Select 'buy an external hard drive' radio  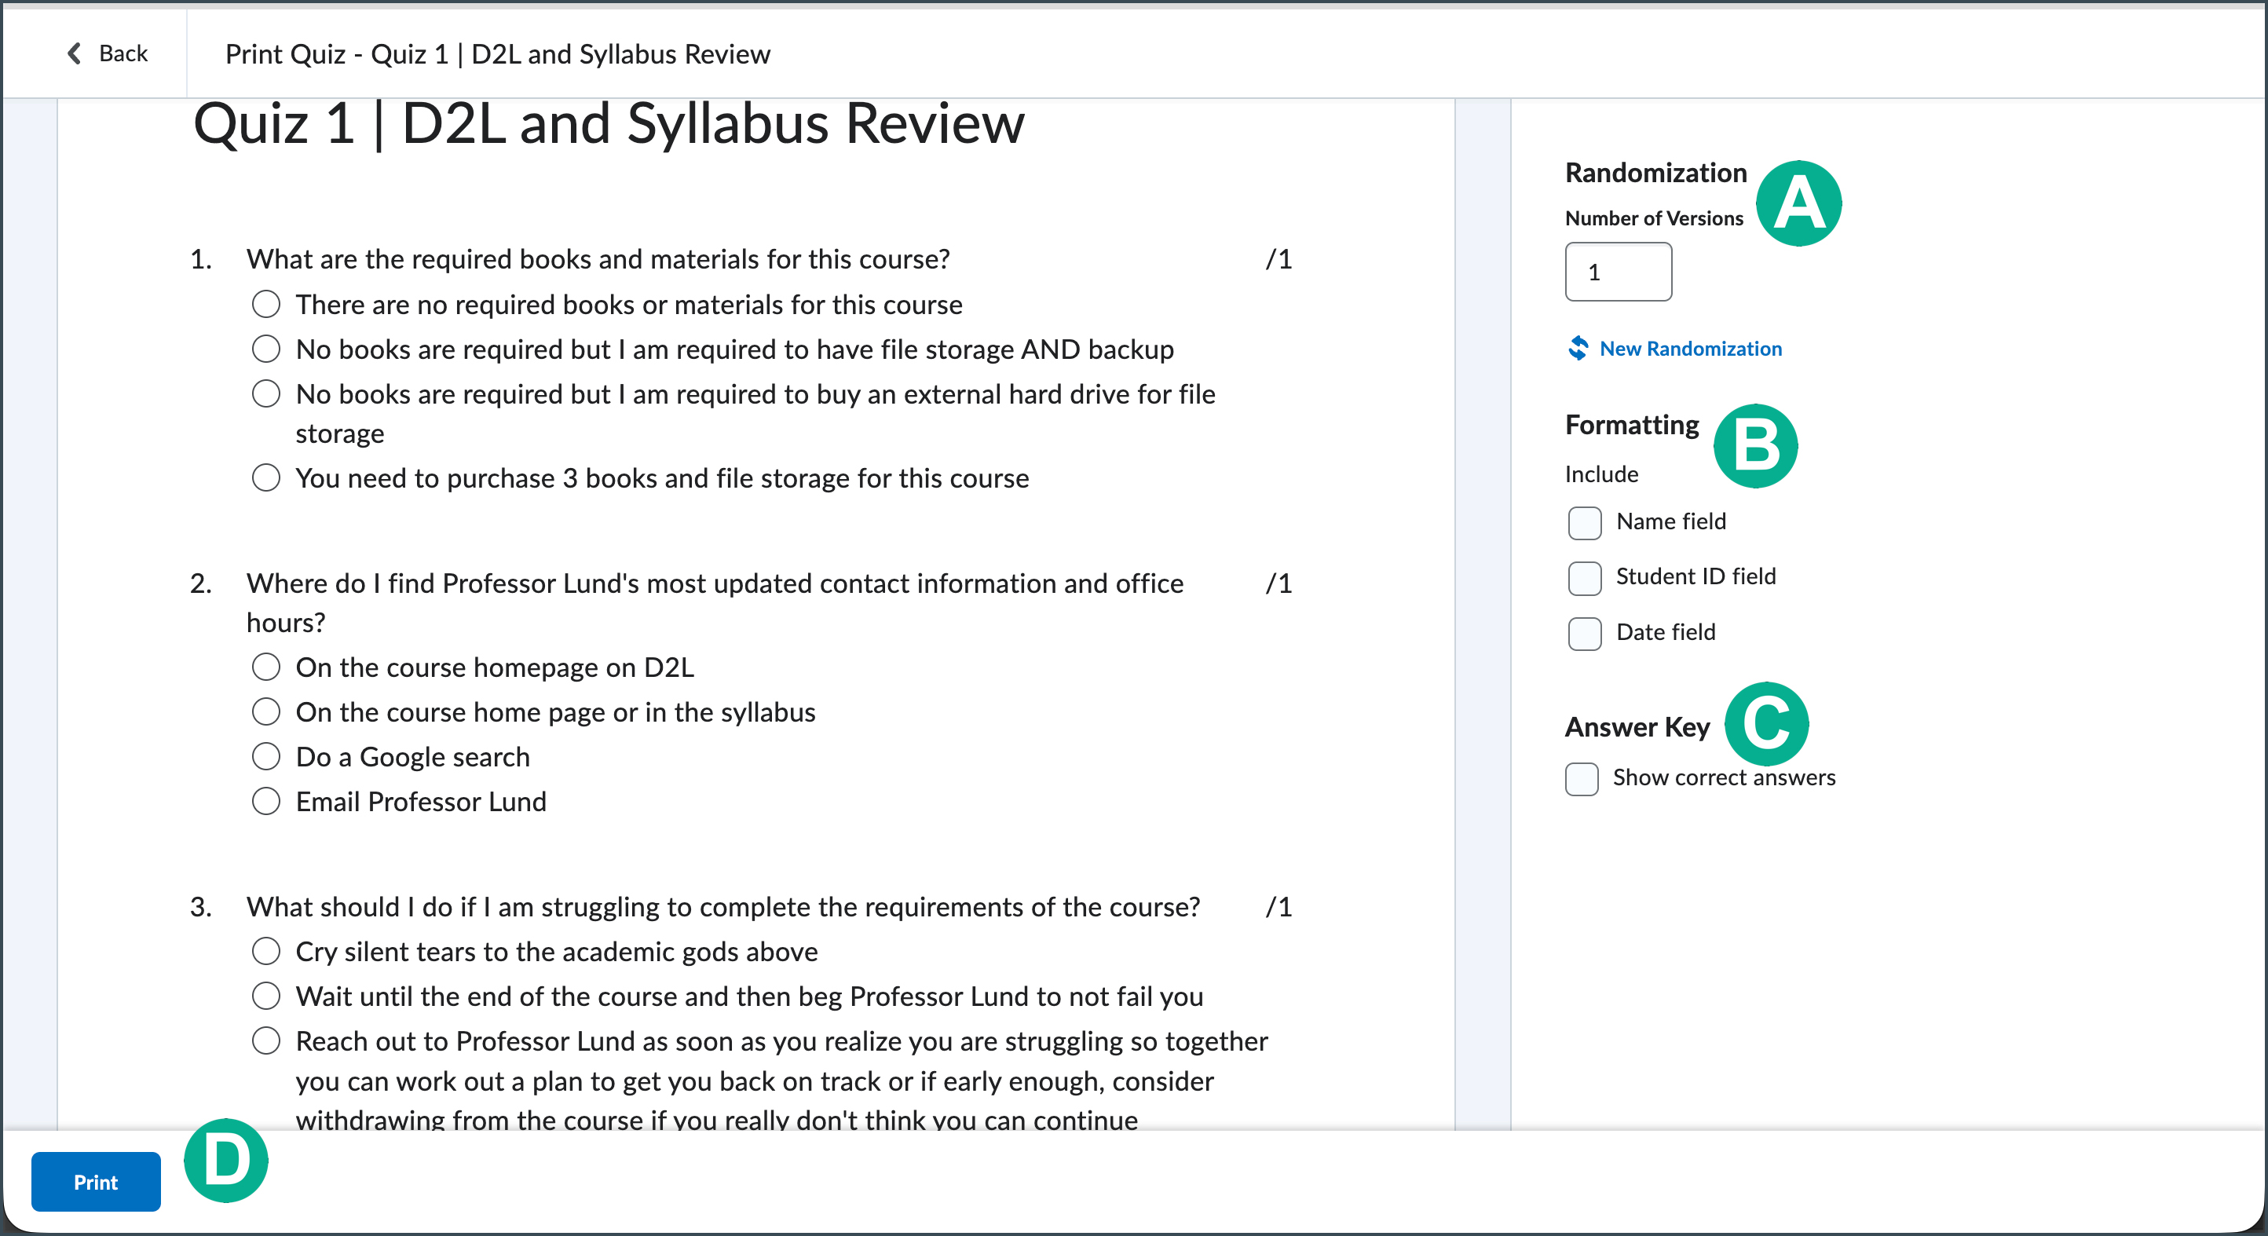tap(266, 393)
